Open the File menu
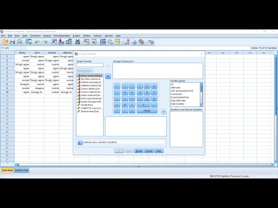The width and height of the screenshot is (278, 208). coord(3,36)
